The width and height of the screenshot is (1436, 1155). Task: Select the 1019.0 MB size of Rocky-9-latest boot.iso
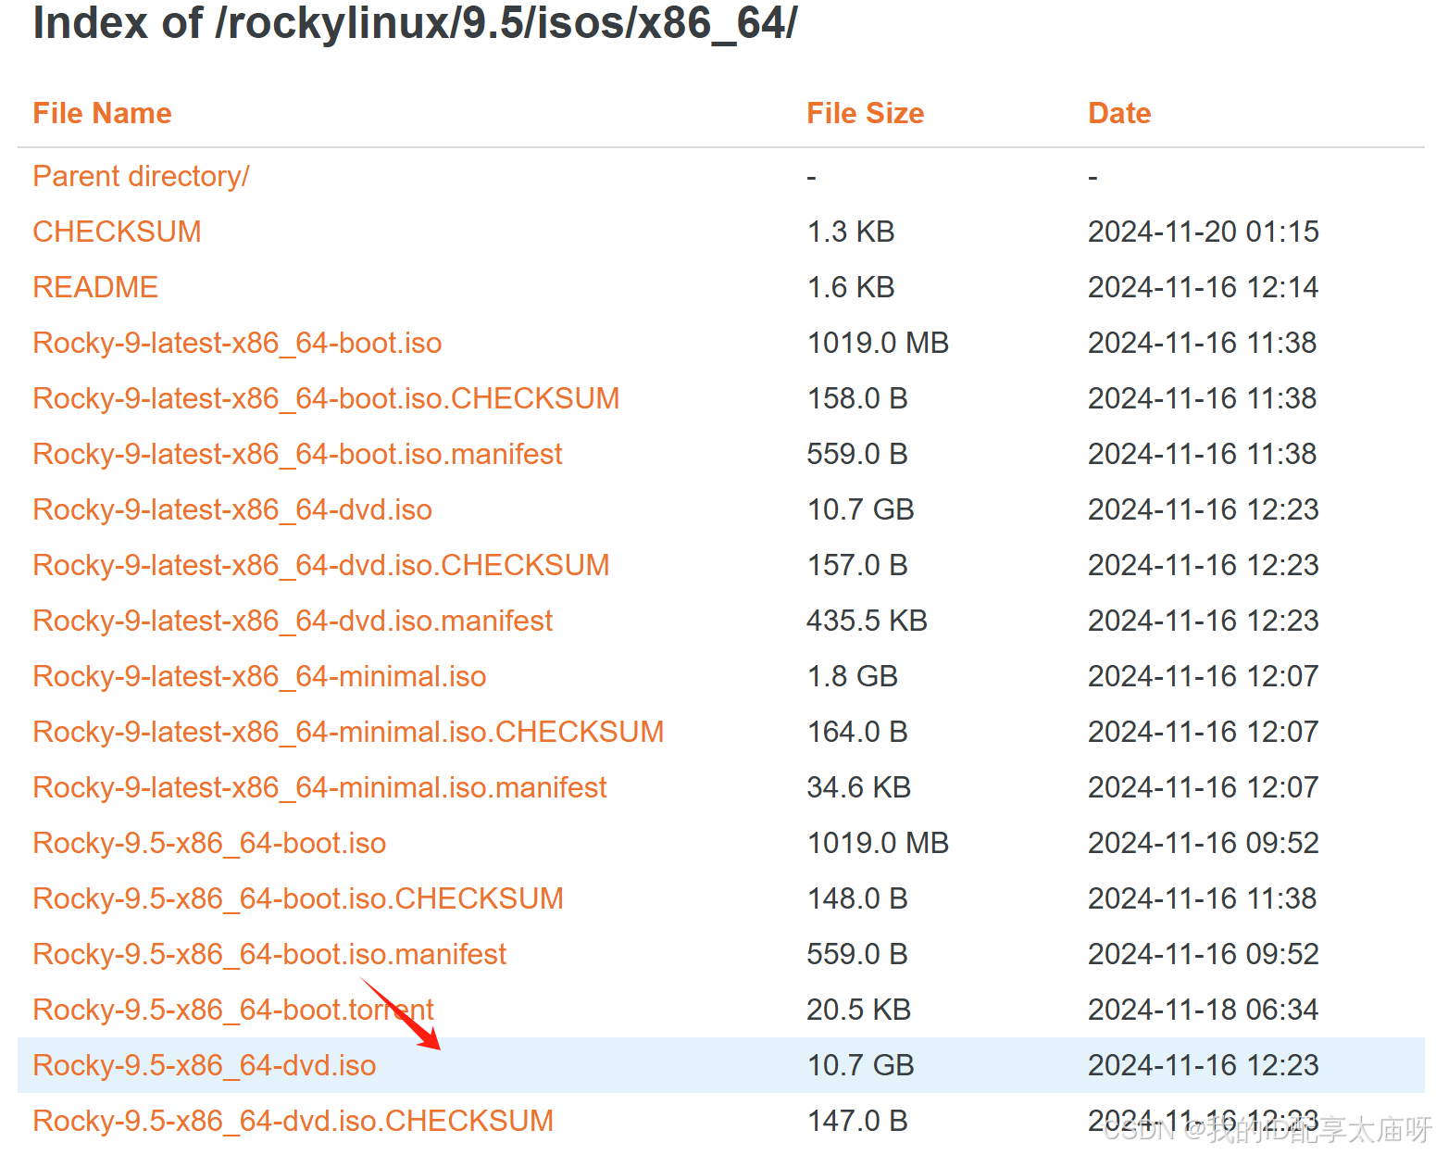(878, 343)
